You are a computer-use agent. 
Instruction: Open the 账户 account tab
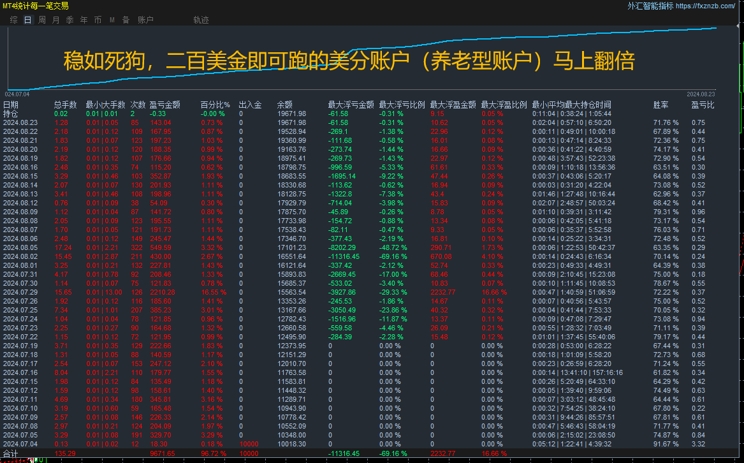[145, 20]
